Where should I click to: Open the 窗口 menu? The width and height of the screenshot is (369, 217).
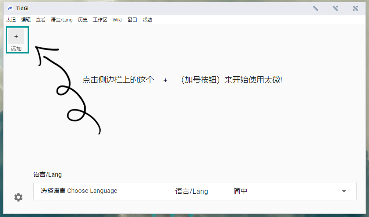pos(132,20)
